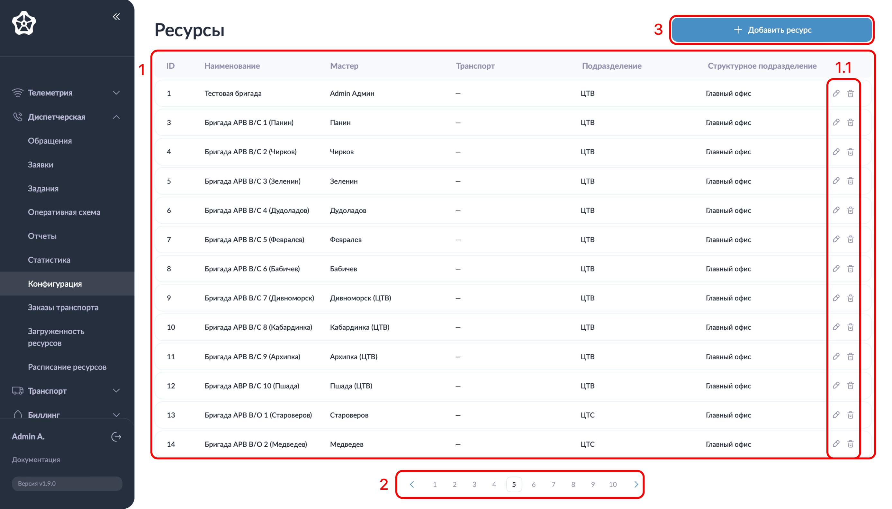Edit resource Бригада АРВ В/С 4 (Дудоладов)
The height and width of the screenshot is (509, 892).
point(836,210)
